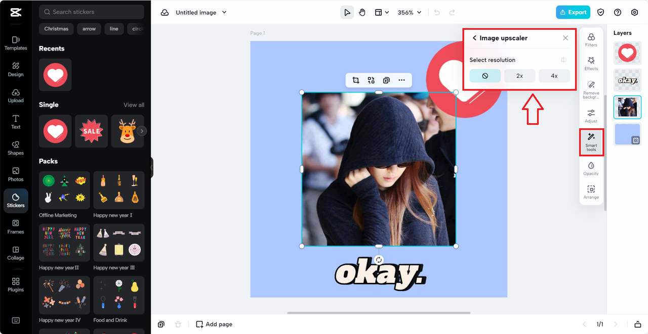648x334 pixels.
Task: Open the Frames sidebar panel
Action: (x=16, y=227)
